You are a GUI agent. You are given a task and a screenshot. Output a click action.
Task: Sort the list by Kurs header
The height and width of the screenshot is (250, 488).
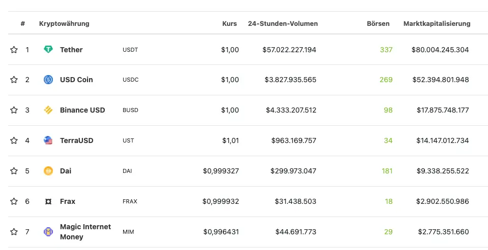[229, 23]
